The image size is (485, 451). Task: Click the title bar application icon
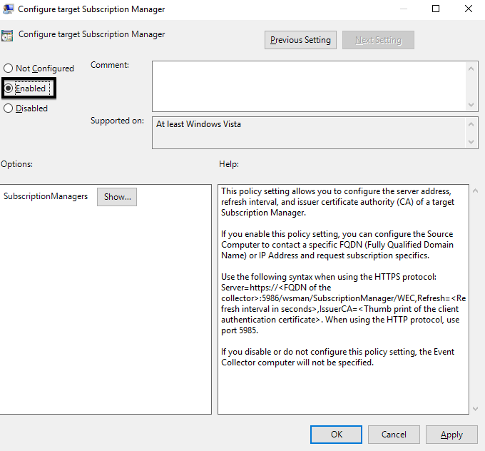tap(8, 9)
